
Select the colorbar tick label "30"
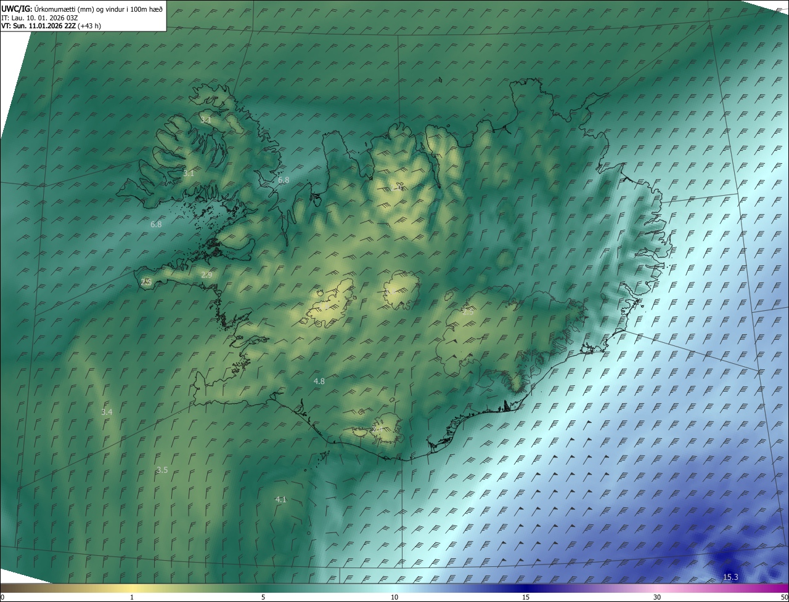pos(657,597)
